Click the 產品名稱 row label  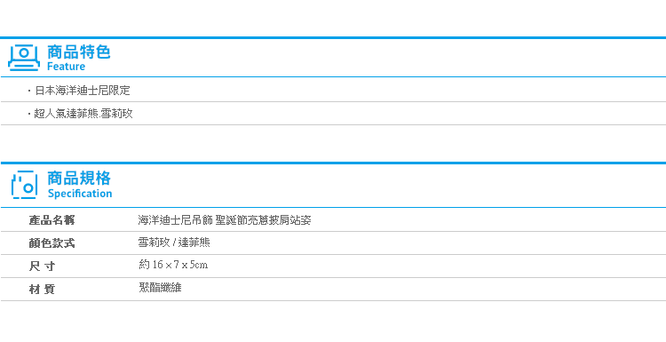[52, 220]
